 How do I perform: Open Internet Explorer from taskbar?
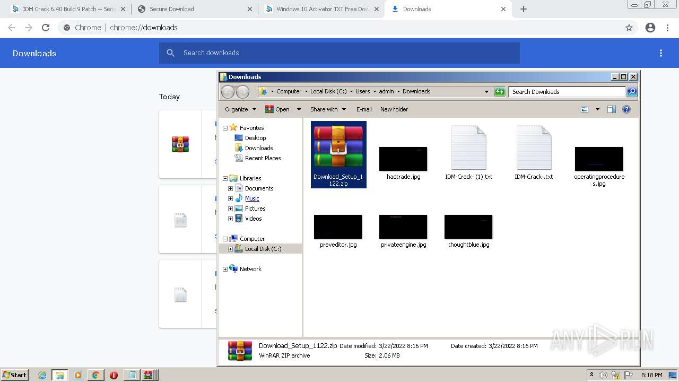click(x=42, y=375)
